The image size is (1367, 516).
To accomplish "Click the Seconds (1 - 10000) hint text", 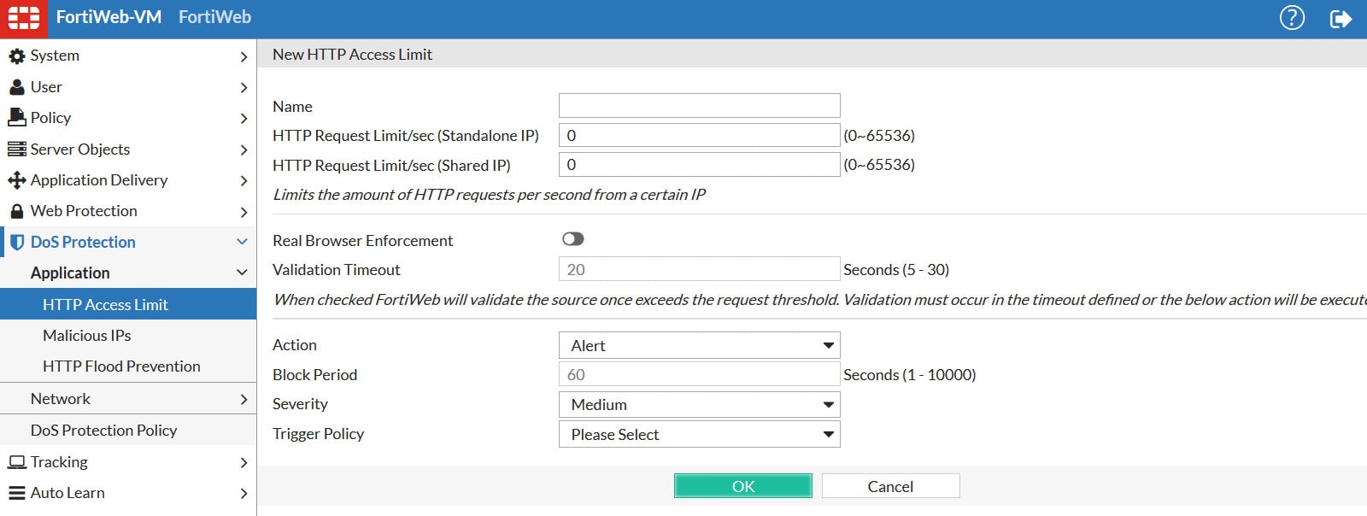I will [910, 375].
